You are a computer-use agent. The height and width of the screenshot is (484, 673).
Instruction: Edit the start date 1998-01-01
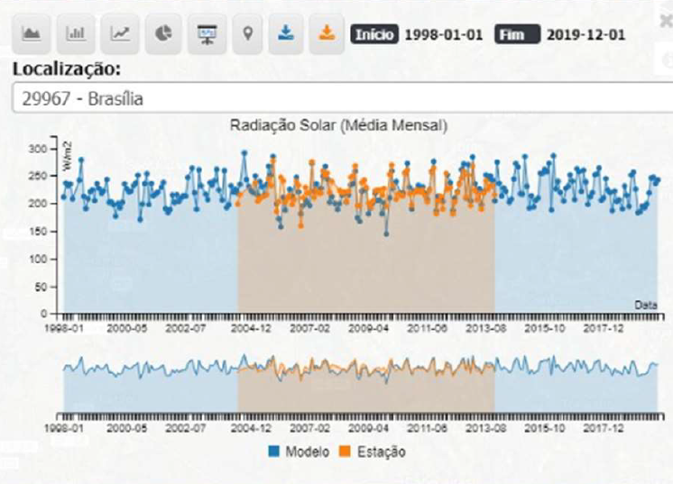pyautogui.click(x=443, y=35)
